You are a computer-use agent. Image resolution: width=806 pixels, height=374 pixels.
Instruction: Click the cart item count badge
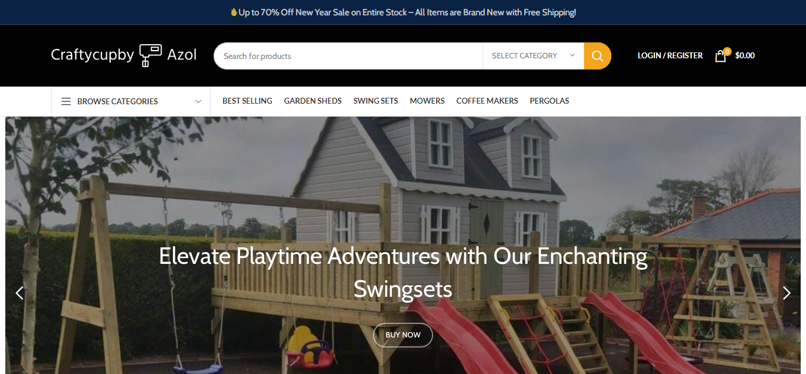(727, 51)
